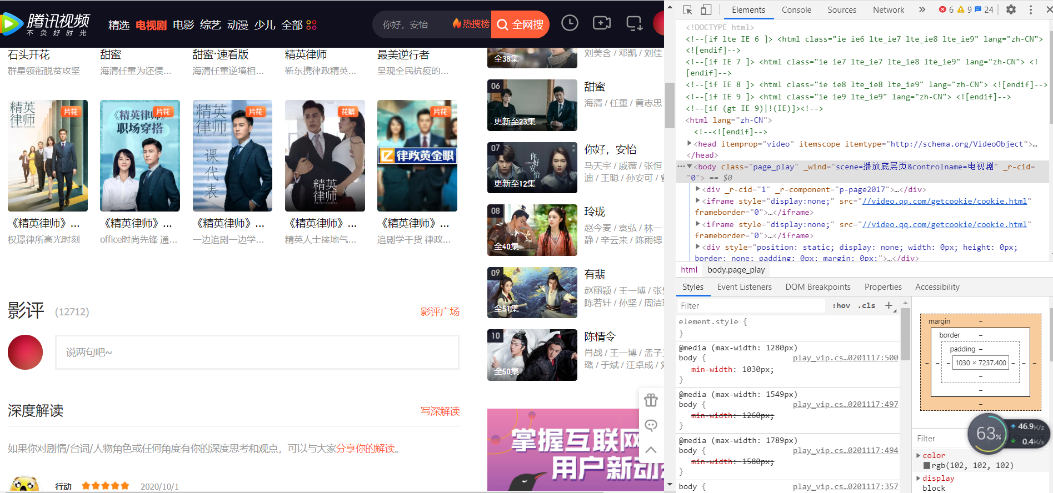
Task: Activate the DevTools inspect element picker
Action: [x=687, y=10]
